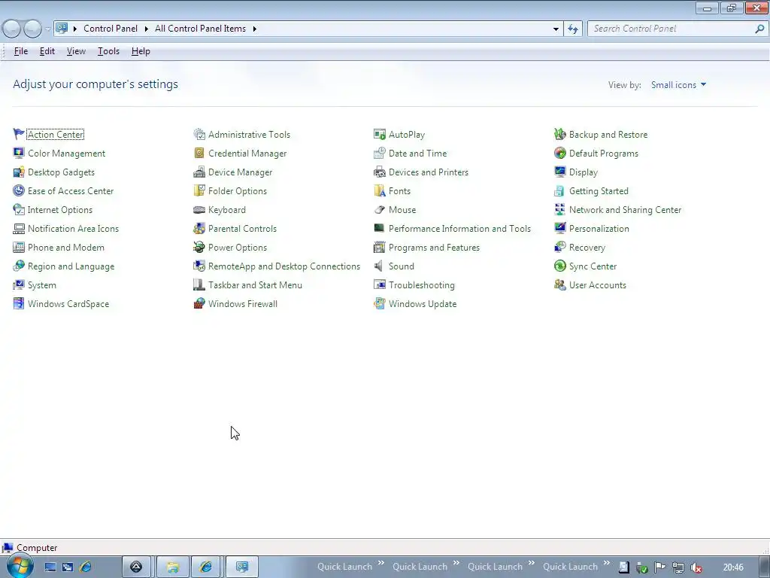
Task: Click the Show desktop quick launch icon
Action: tap(50, 567)
